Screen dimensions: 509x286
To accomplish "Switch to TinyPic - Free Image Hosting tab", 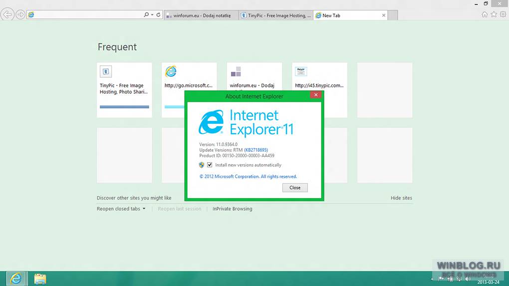I will point(276,15).
